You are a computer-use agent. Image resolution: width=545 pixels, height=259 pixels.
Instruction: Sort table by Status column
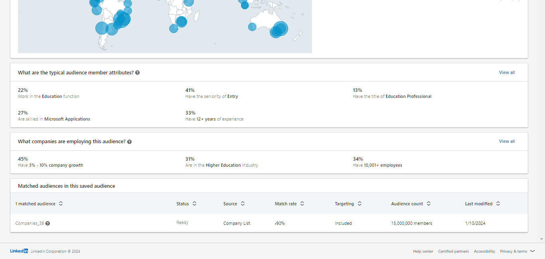[194, 204]
